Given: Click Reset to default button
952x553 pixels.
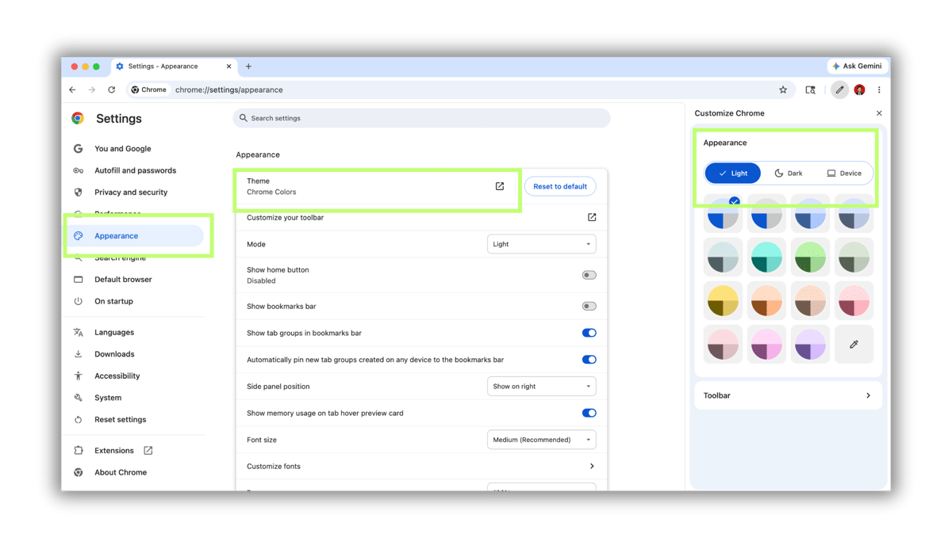Looking at the screenshot, I should (560, 186).
